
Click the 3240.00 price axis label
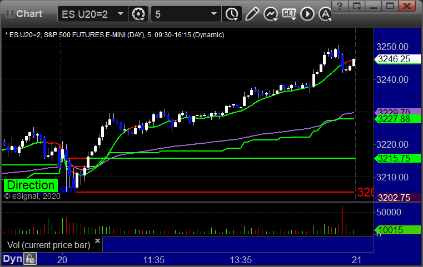392,79
